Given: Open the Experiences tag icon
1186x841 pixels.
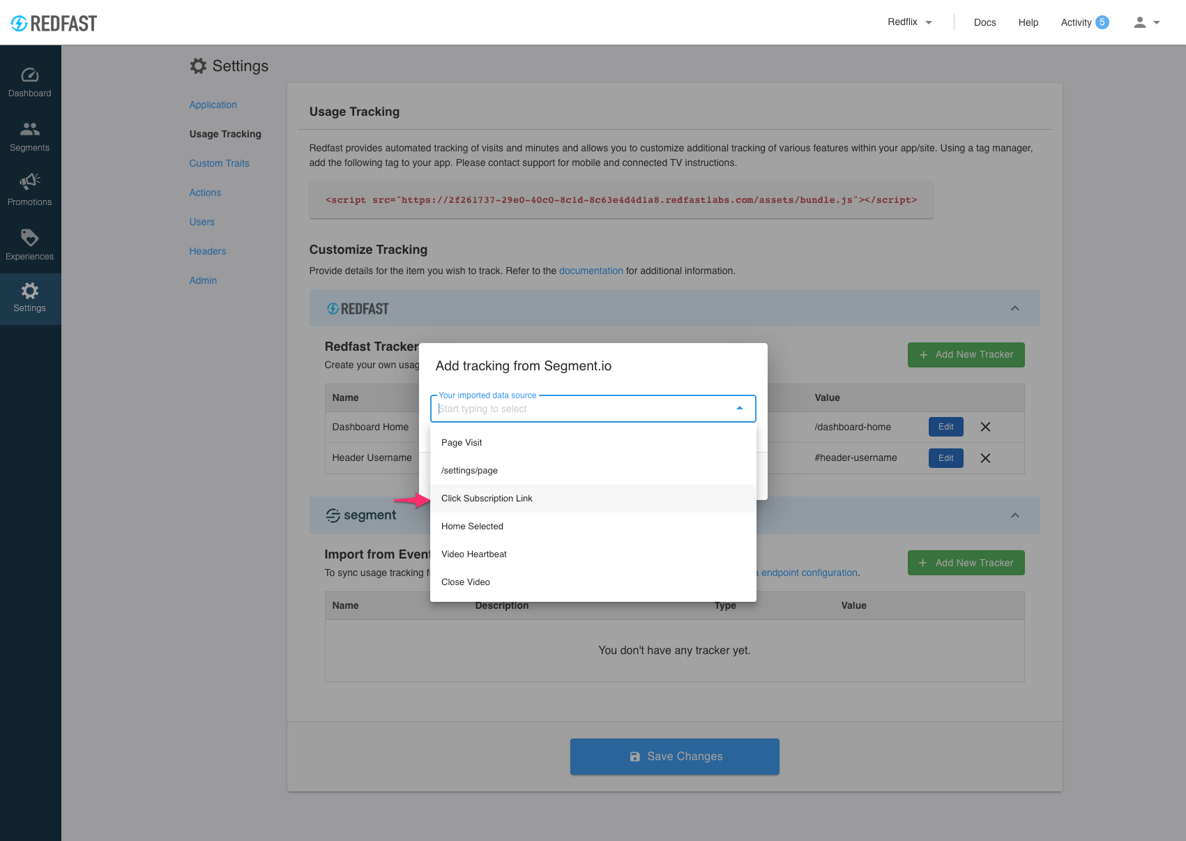Looking at the screenshot, I should coord(30,237).
